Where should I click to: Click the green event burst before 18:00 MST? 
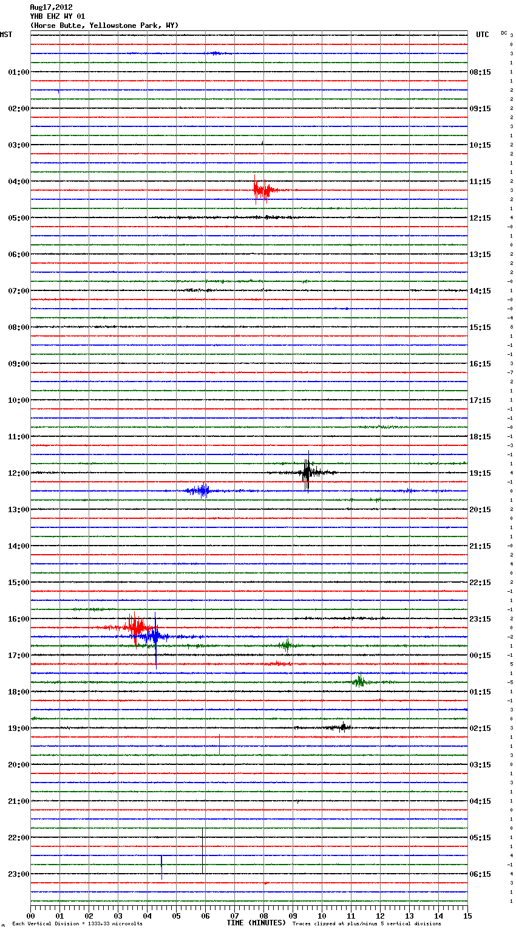[x=359, y=681]
